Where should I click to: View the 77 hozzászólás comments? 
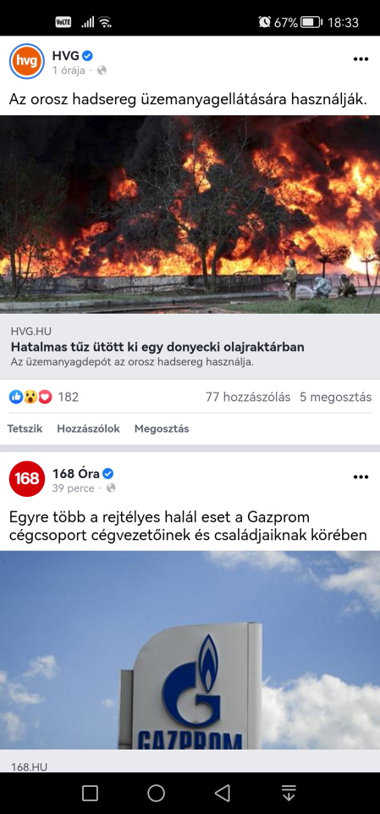[248, 397]
